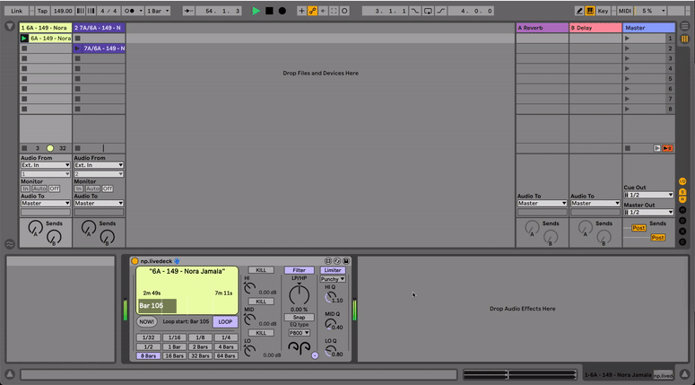Select the B Delay return track header

(595, 28)
